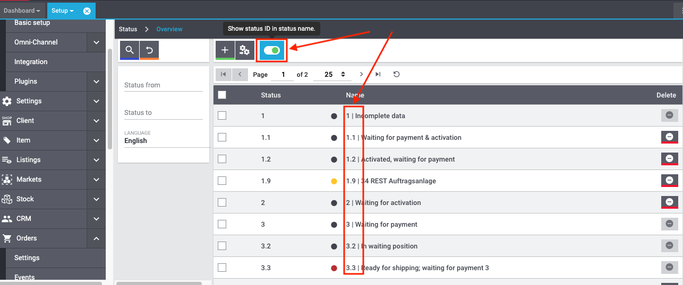Select all rows via header checkbox

222,95
